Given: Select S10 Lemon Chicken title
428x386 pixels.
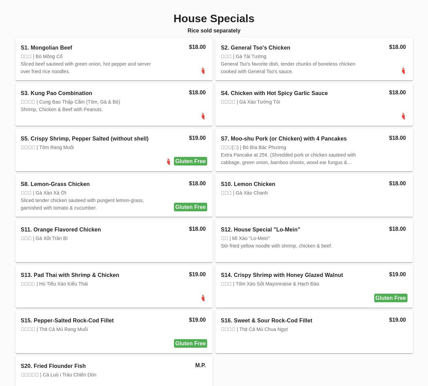Looking at the screenshot, I should (248, 184).
